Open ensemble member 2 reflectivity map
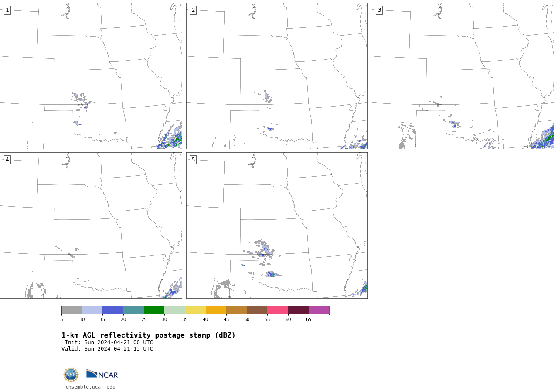Image resolution: width=558 pixels, height=392 pixels. tap(277, 76)
